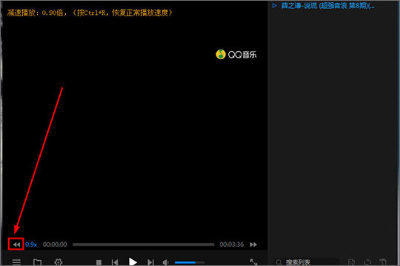
Task: Start playback with the play button
Action: coord(133,262)
